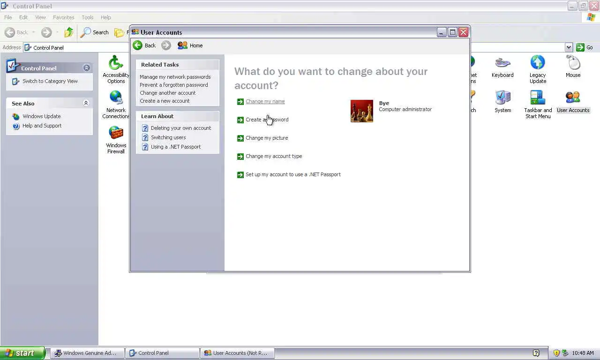This screenshot has width=600, height=360.
Task: Open the File menu
Action: click(x=8, y=17)
